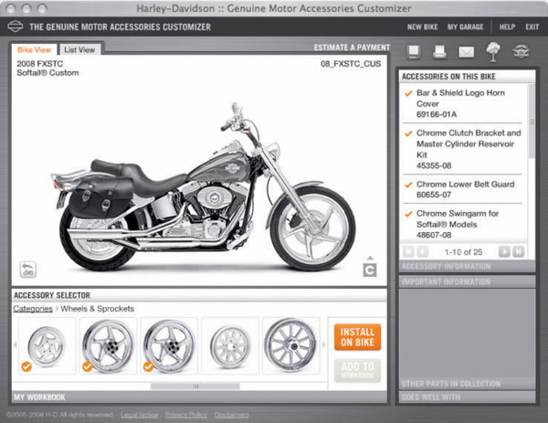
Task: Toggle check on Chrome Swingarm for Softail
Action: (408, 214)
